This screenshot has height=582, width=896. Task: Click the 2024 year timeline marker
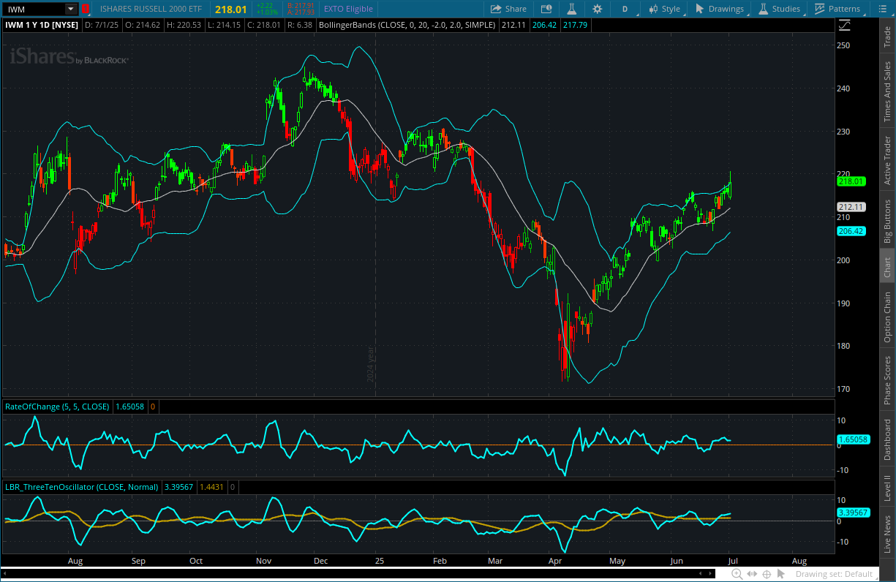[371, 365]
